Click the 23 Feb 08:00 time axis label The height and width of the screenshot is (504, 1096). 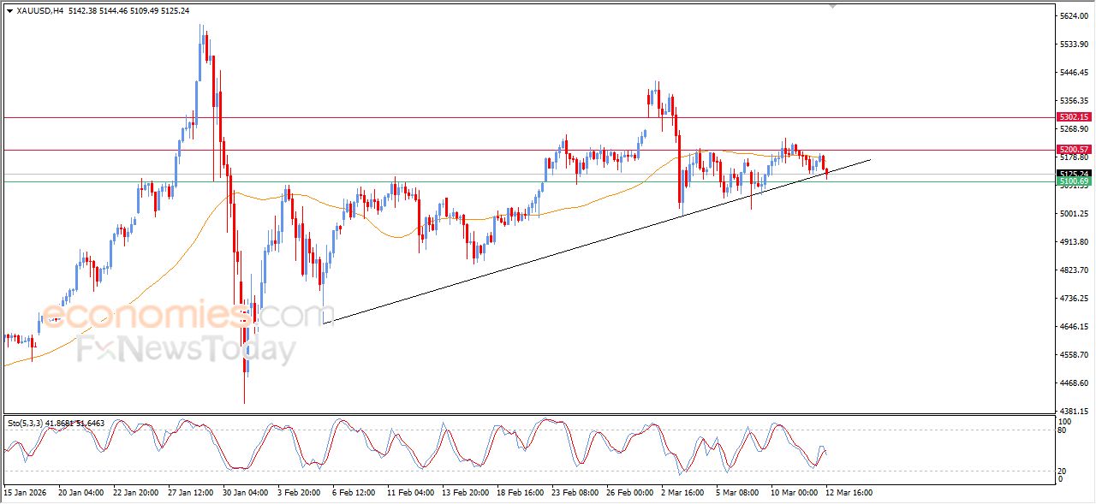(575, 493)
